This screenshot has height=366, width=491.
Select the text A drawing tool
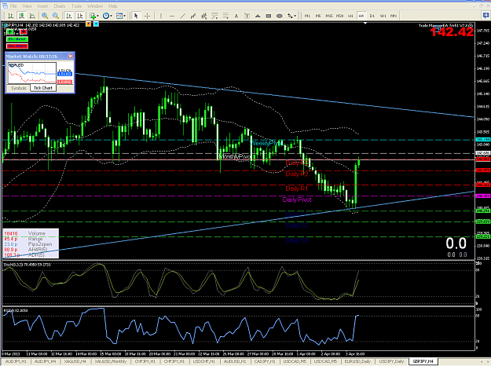coord(236,16)
